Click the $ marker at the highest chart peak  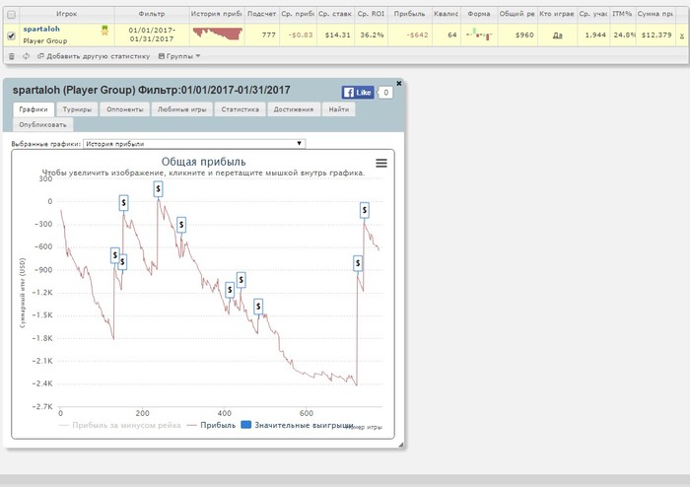click(158, 188)
